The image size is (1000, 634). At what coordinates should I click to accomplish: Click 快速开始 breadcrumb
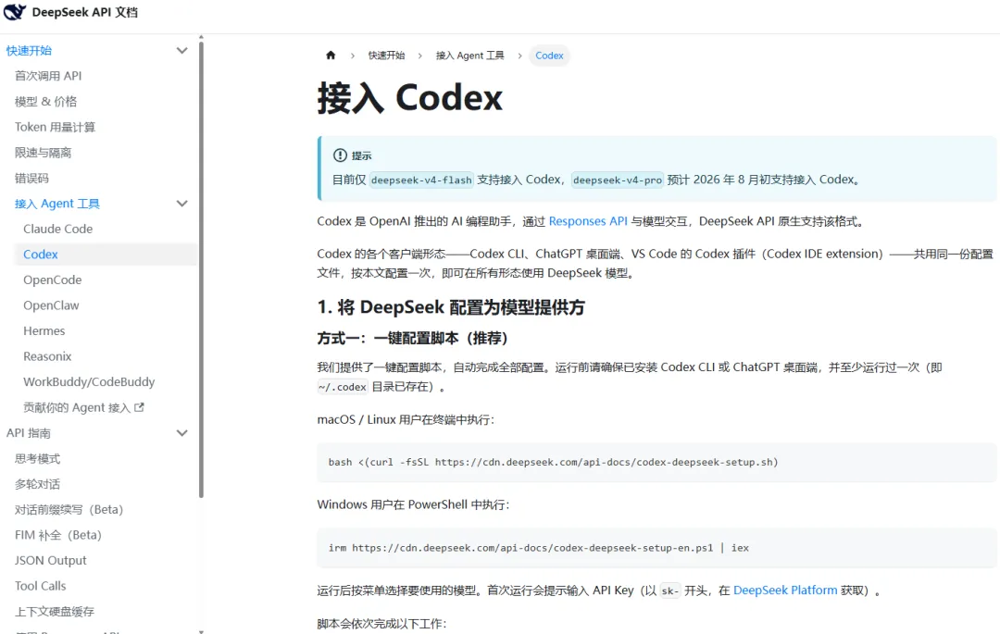click(x=386, y=56)
